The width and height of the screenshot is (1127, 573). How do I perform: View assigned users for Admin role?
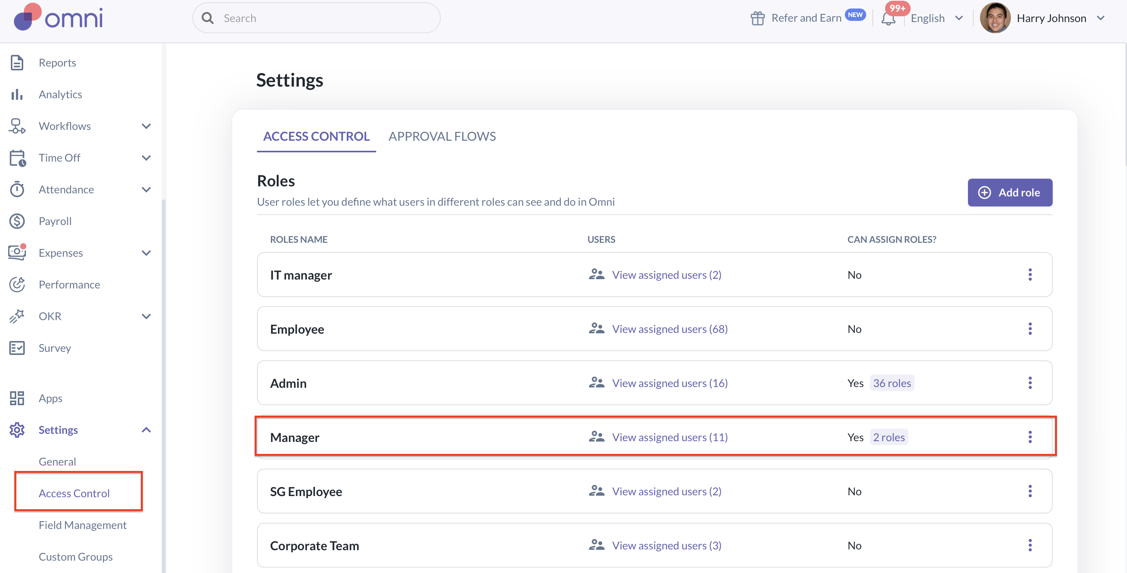670,383
